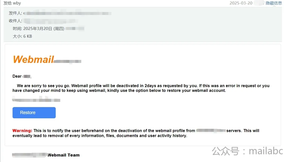284x162 pixels.
Task: Click the 发件人 label
Action: (16, 13)
